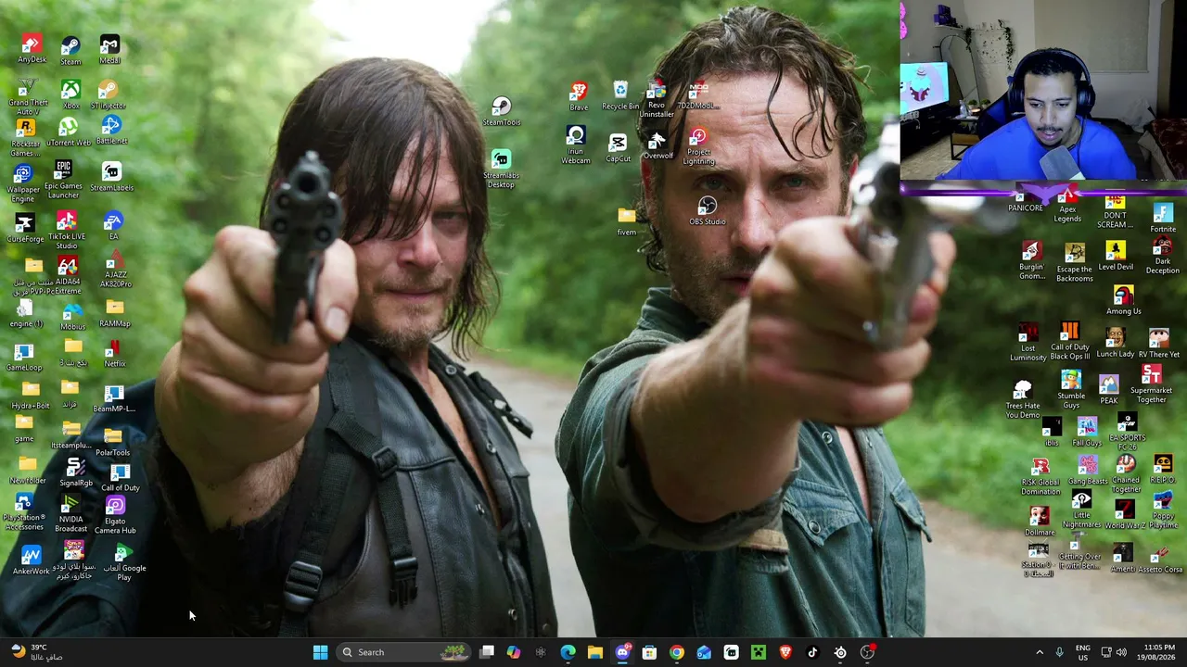Select the GameLoop desktop icon

point(24,358)
